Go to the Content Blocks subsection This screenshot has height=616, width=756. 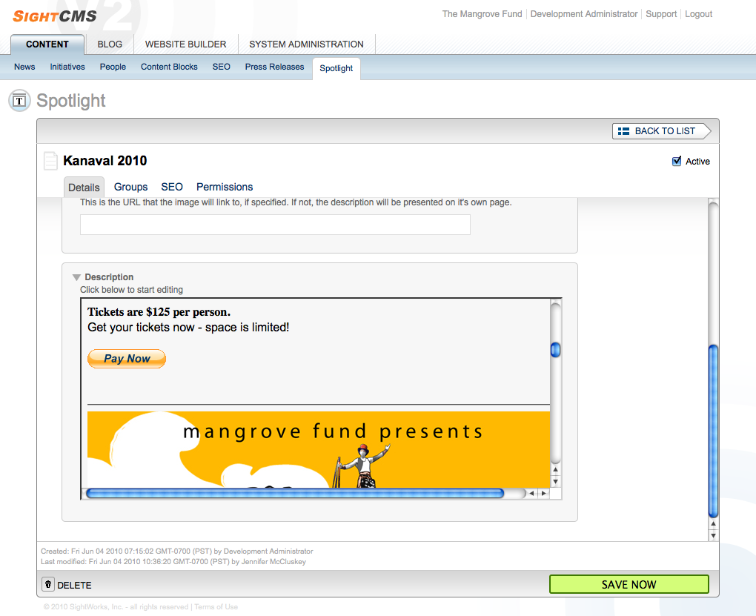coord(169,67)
